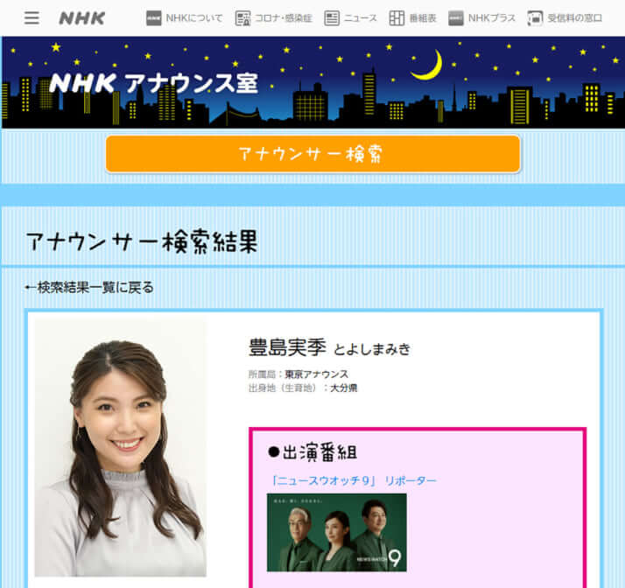The width and height of the screenshot is (625, 588).
Task: Open NHKプラス from header
Action: point(481,18)
